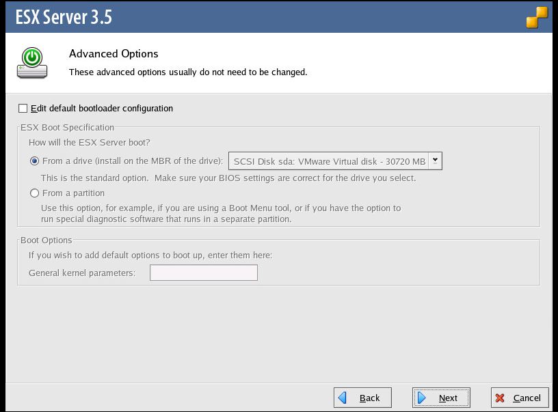Click the Advanced Options heading

coord(114,53)
